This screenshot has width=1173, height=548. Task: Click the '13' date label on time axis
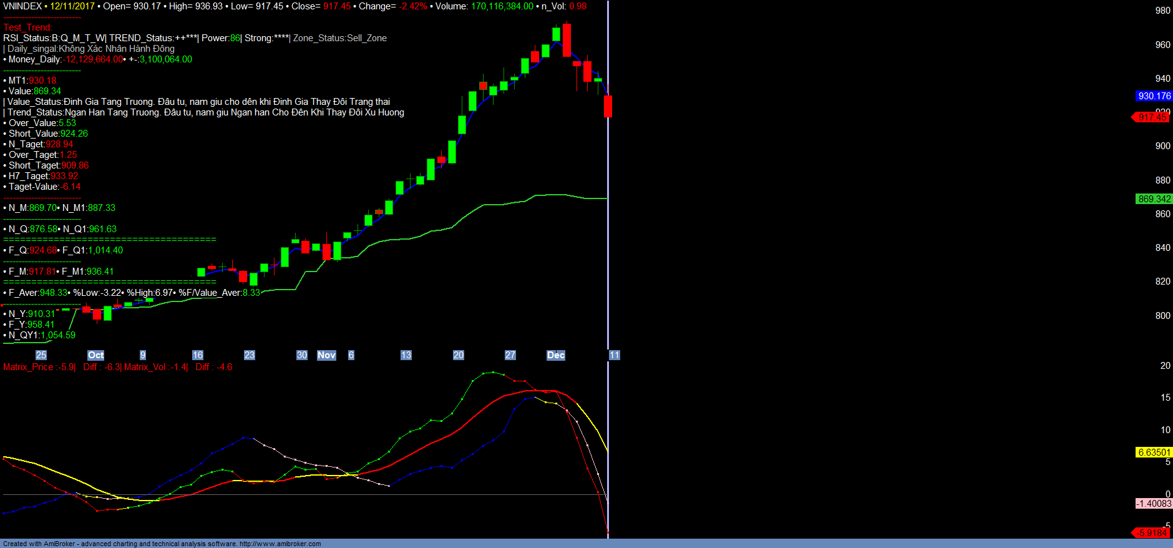(x=406, y=355)
